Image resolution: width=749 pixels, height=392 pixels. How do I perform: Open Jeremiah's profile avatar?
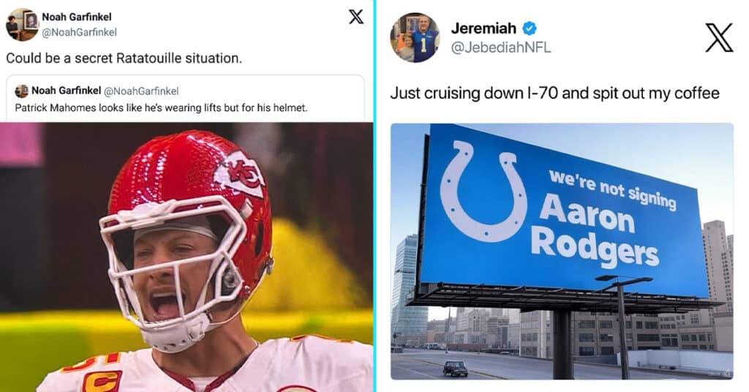pos(415,38)
